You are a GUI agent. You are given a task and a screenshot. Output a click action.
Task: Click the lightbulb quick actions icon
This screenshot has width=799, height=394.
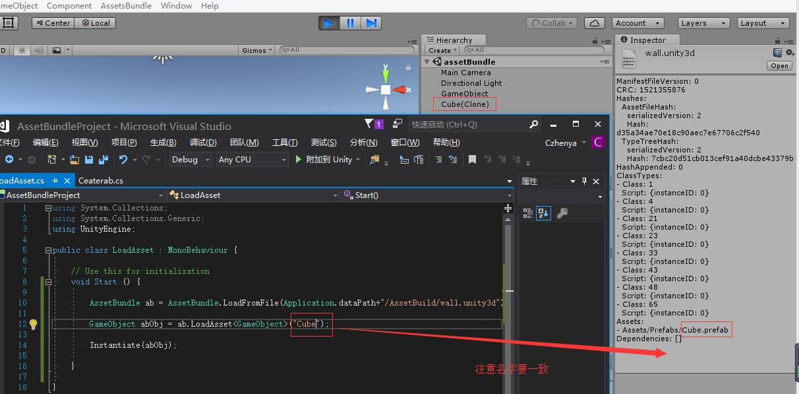pos(33,324)
